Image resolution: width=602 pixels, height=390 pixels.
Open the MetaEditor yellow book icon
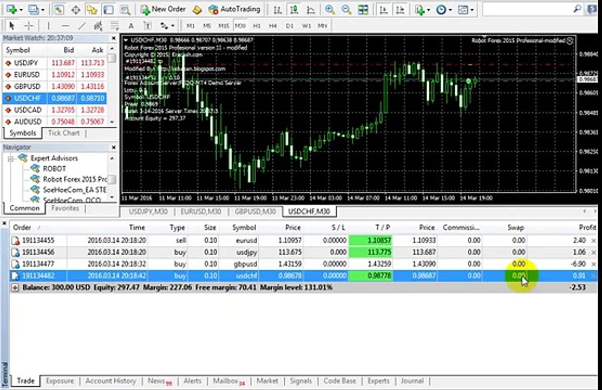pyautogui.click(x=198, y=9)
